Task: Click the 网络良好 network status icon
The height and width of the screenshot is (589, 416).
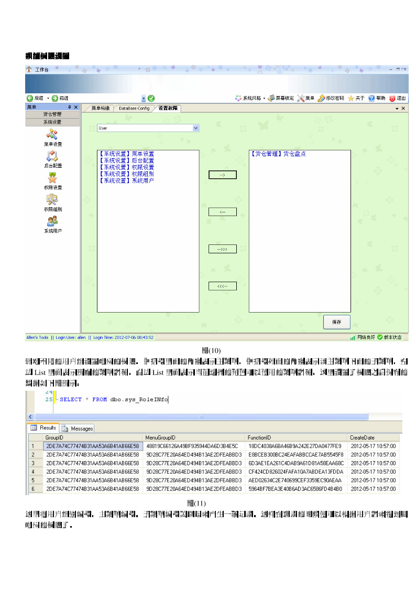Action: click(353, 338)
